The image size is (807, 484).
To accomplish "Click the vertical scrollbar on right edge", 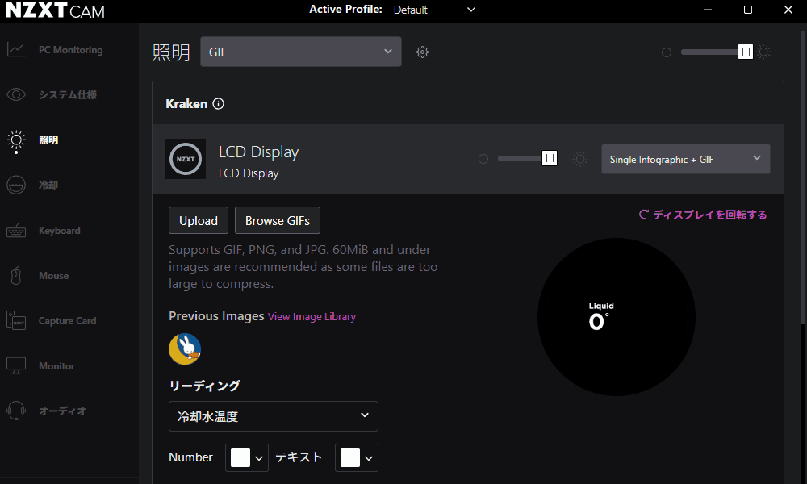I will (803, 178).
